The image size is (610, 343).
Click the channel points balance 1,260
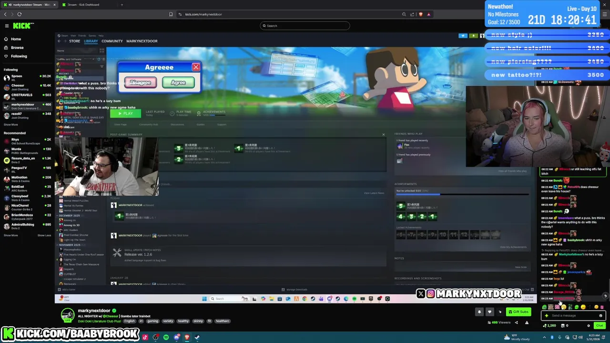click(549, 326)
